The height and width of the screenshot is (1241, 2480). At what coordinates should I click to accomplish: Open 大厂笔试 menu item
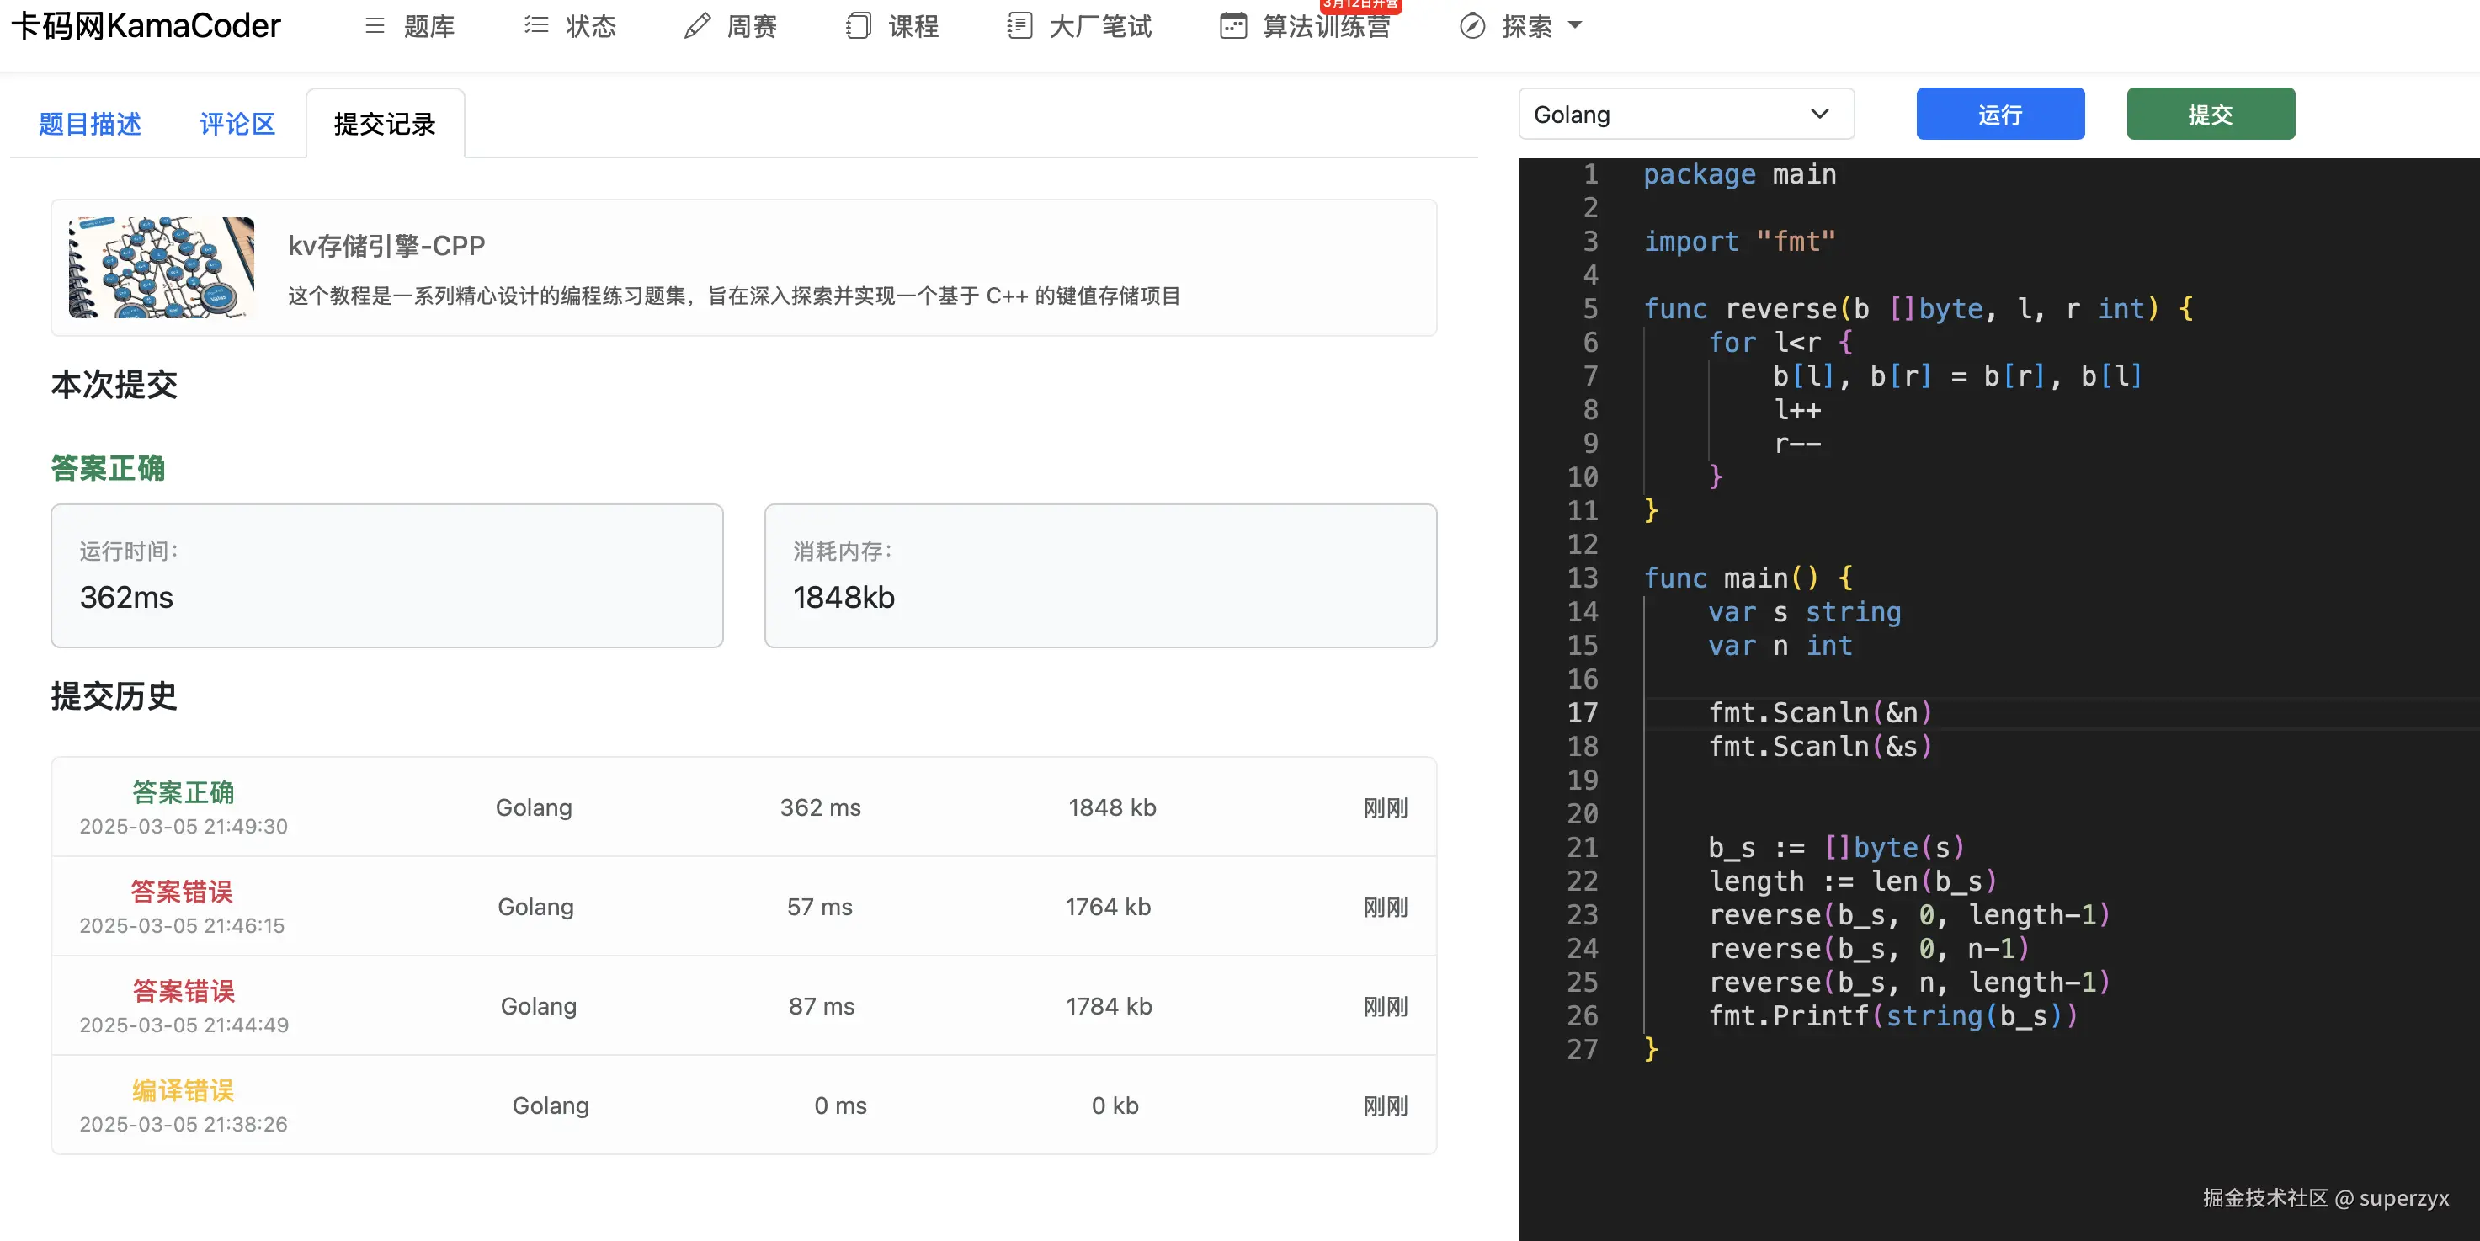coord(1100,26)
